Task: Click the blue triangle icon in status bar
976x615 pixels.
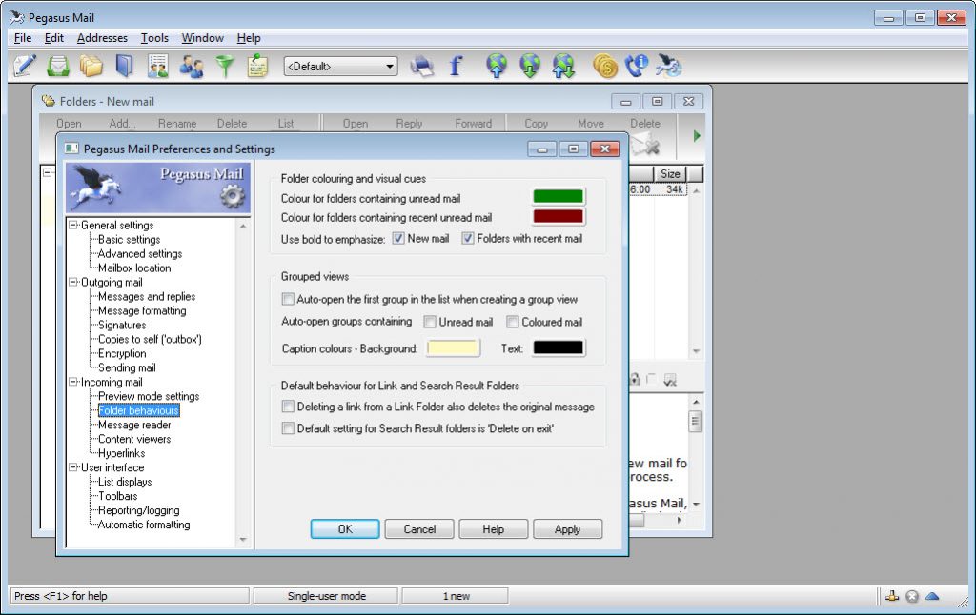Action: 932,596
